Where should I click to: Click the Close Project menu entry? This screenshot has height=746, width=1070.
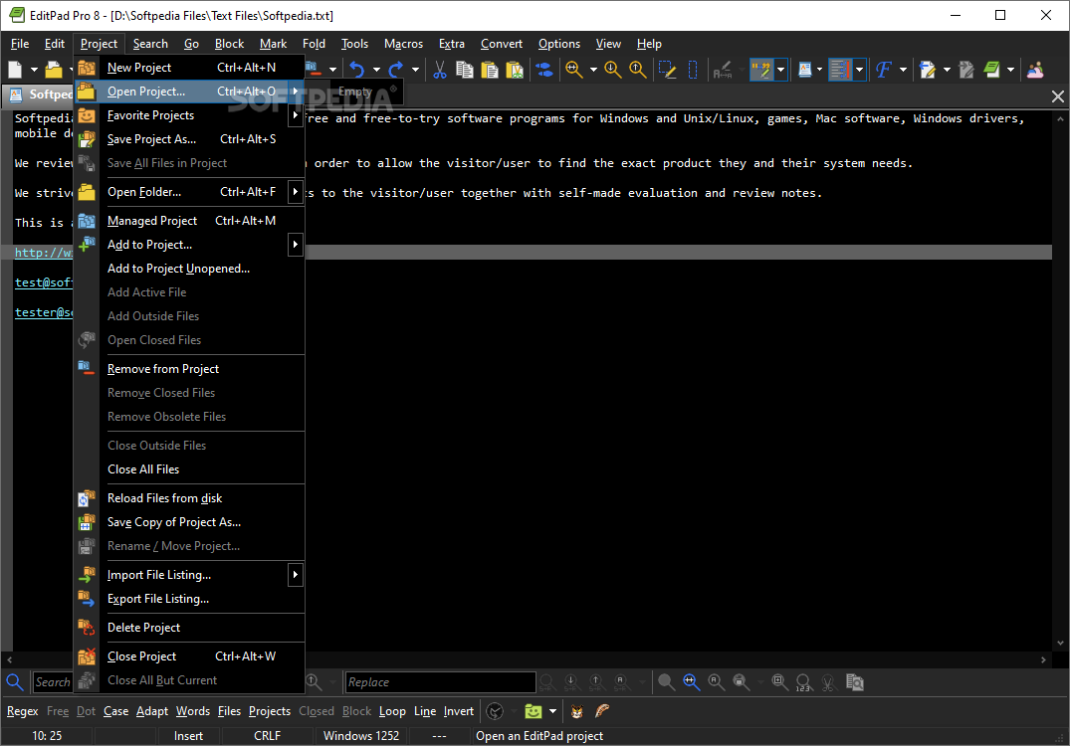coord(188,656)
